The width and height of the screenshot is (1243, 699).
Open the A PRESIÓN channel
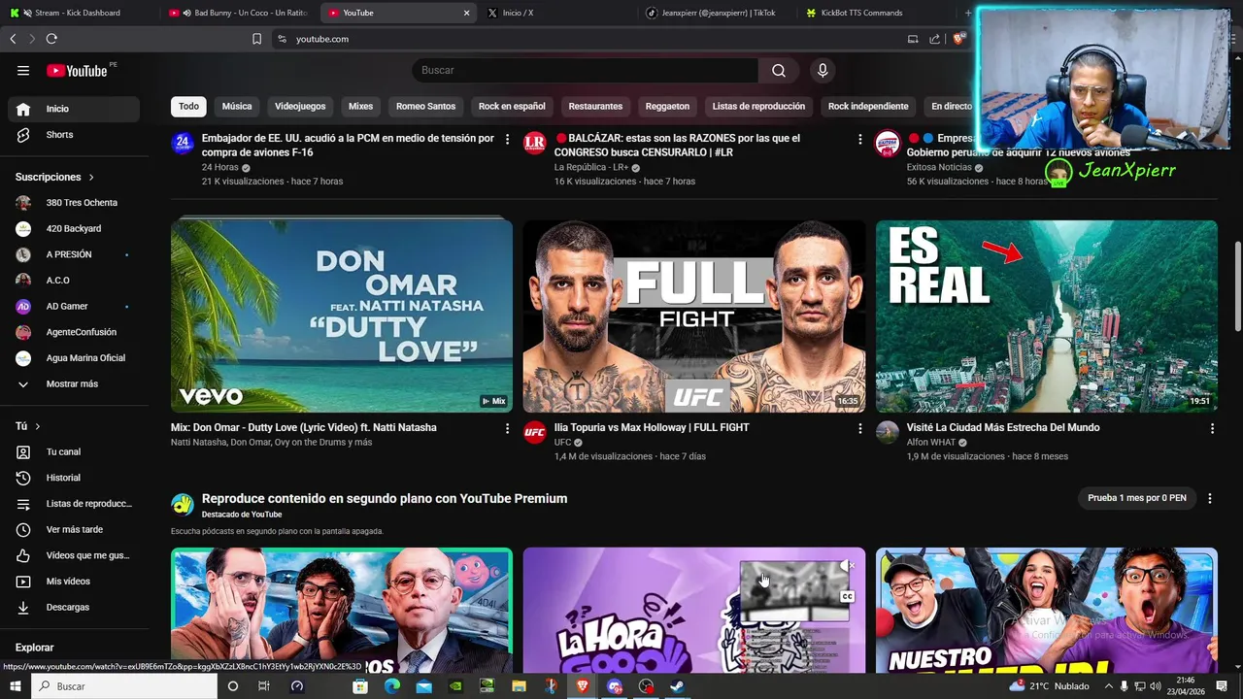[74, 254]
